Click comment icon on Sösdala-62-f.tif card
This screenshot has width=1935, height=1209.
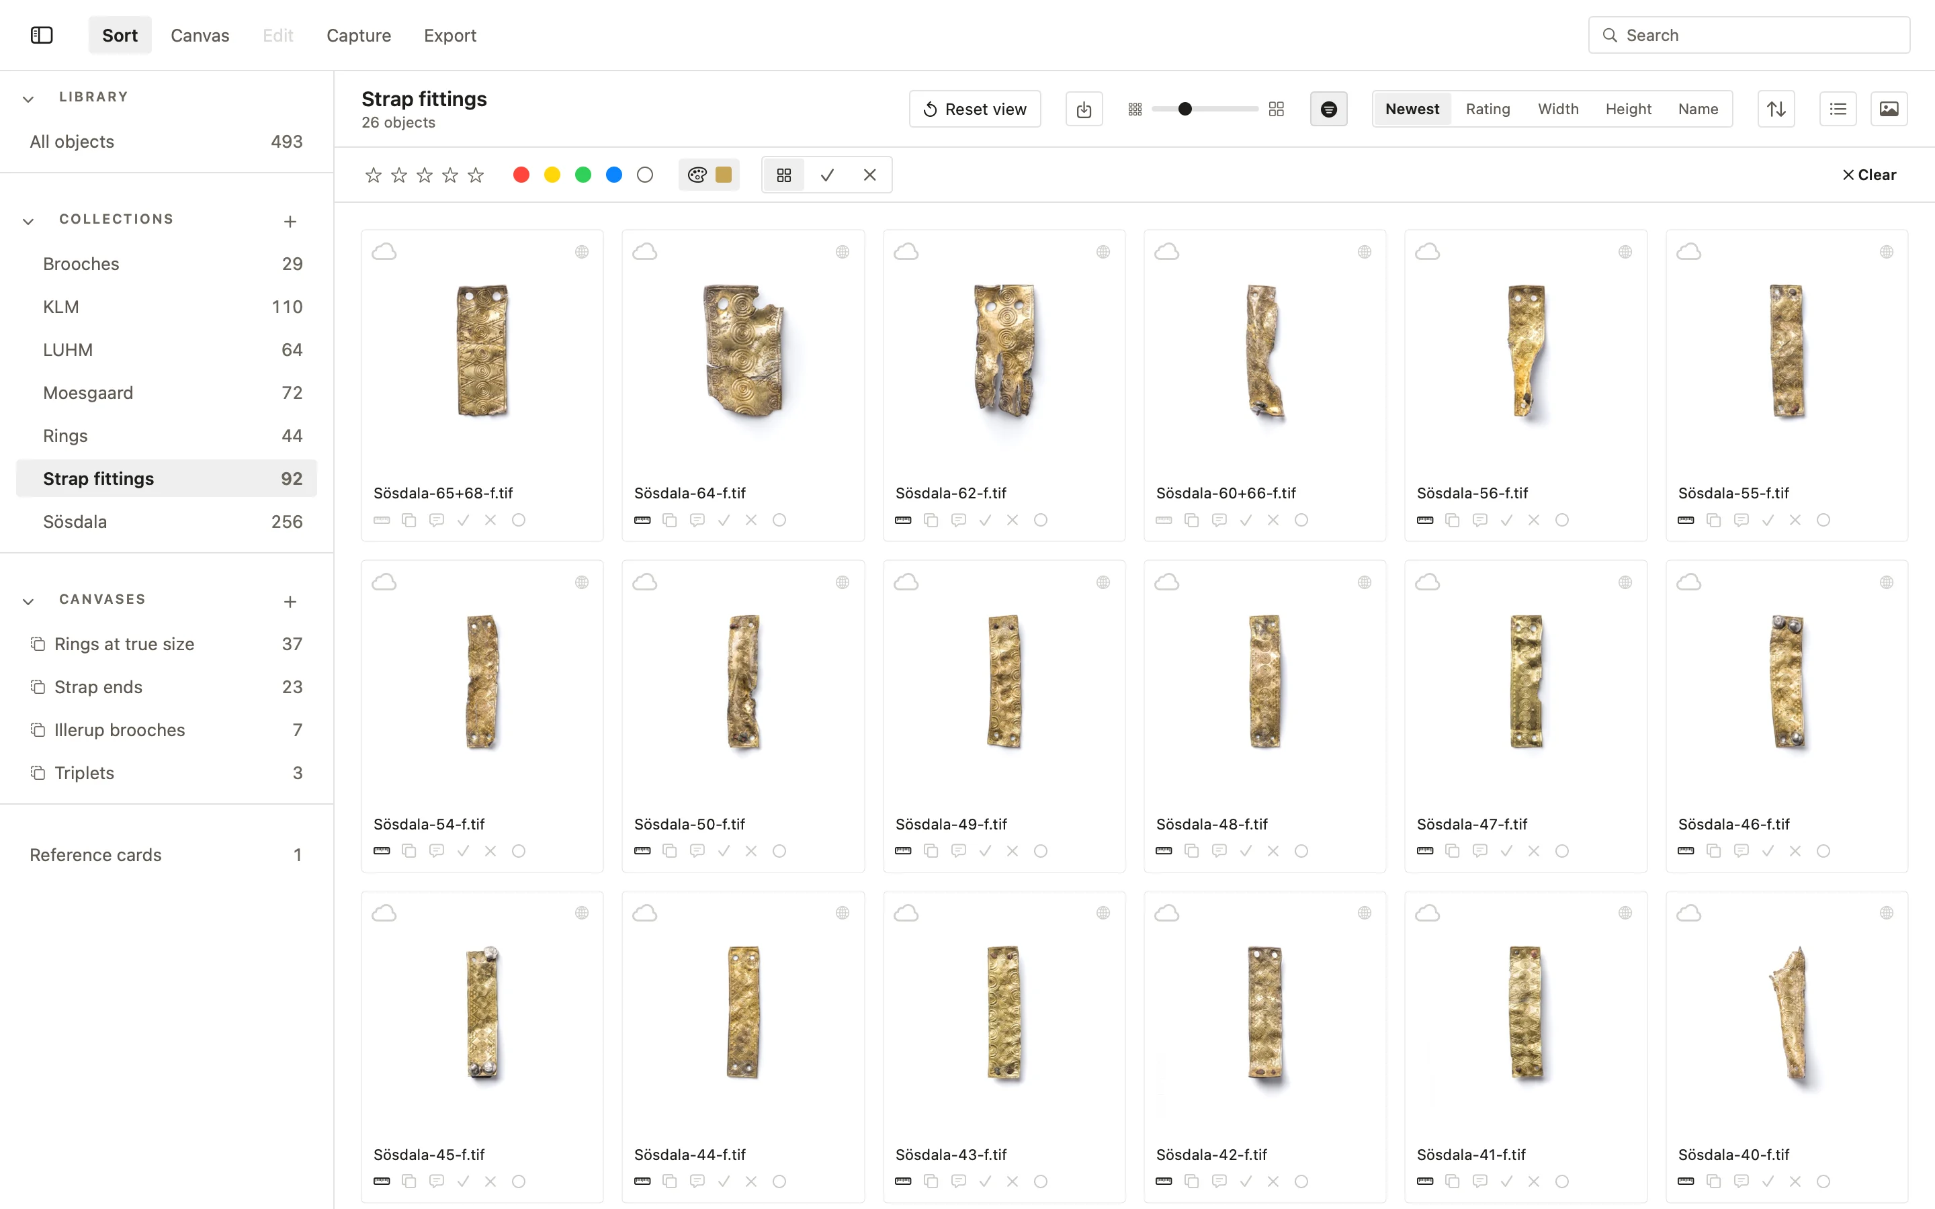958,520
